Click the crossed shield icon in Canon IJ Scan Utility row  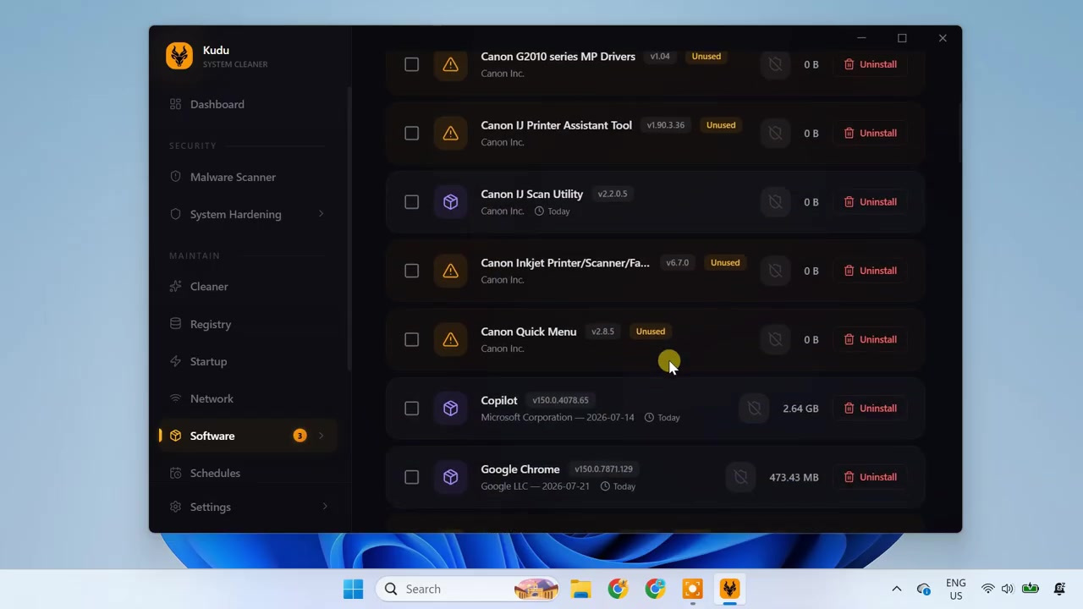775,202
